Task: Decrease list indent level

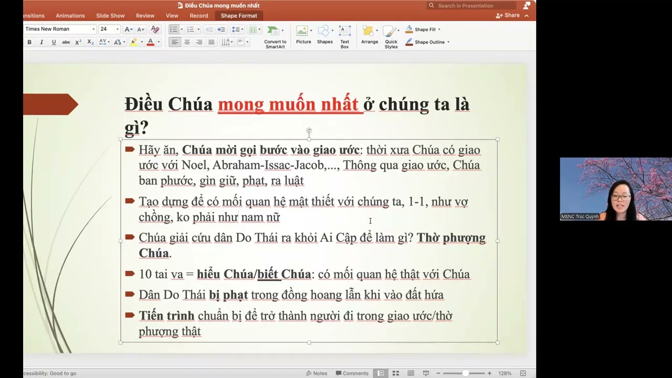Action: point(209,29)
